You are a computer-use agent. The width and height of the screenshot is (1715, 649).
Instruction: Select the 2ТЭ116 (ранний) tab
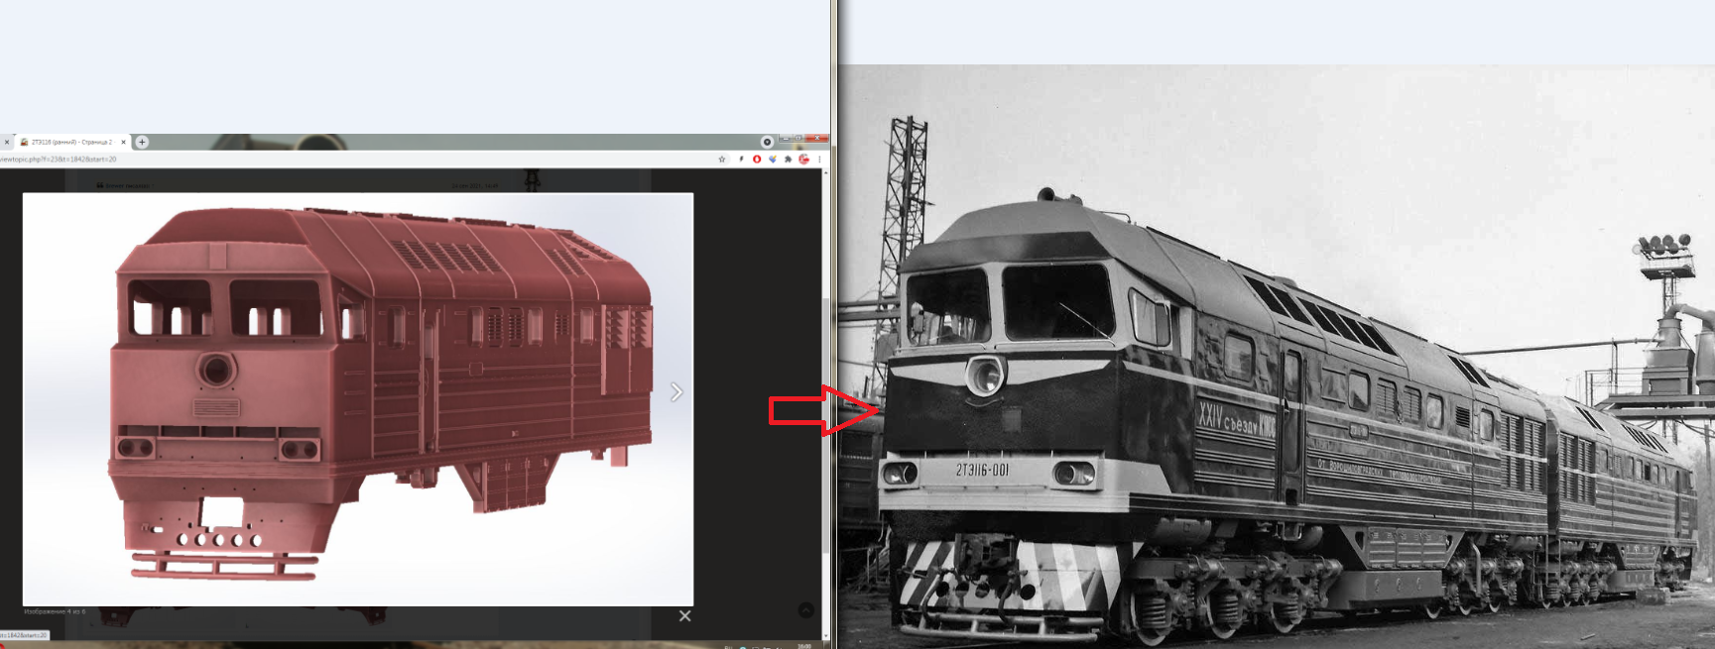pos(69,142)
